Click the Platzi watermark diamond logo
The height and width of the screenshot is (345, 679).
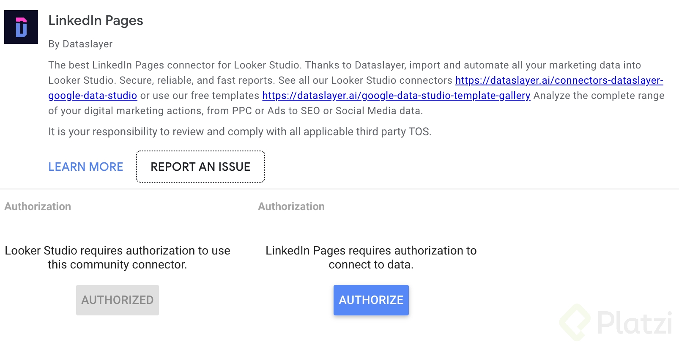pyautogui.click(x=575, y=322)
